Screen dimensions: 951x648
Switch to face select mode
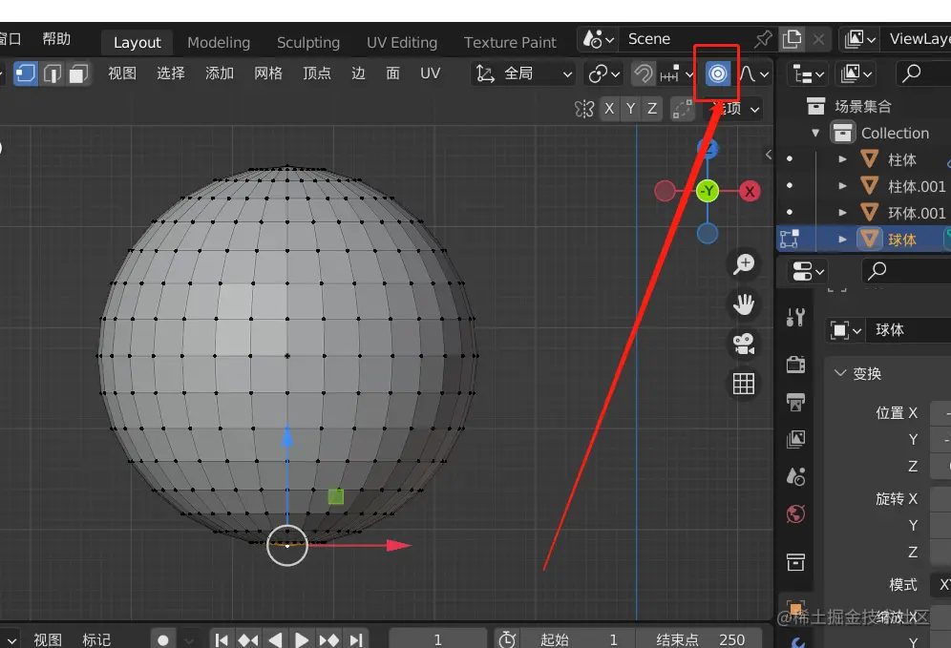tap(78, 73)
